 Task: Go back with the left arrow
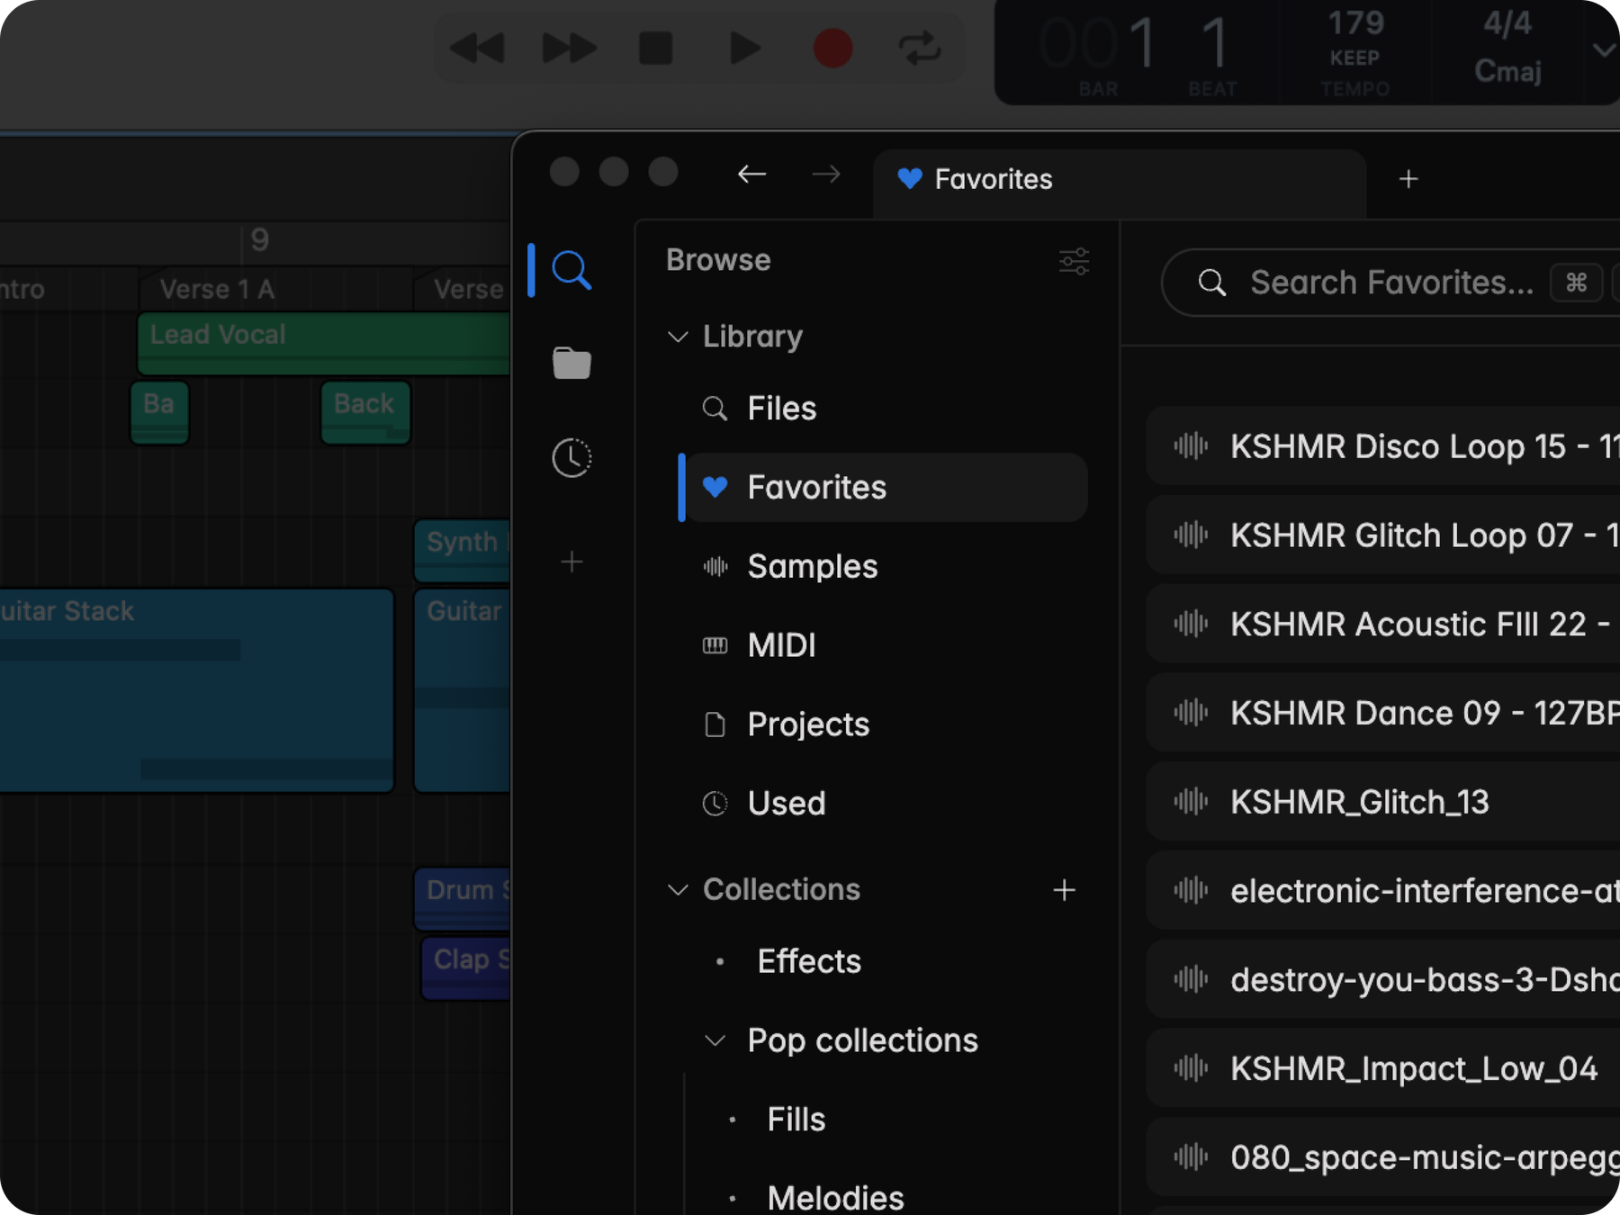[751, 174]
